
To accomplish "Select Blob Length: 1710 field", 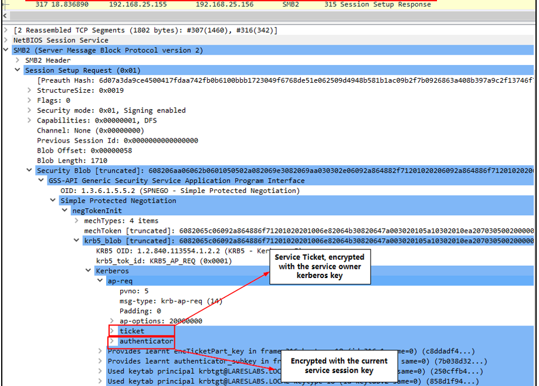I will [72, 161].
